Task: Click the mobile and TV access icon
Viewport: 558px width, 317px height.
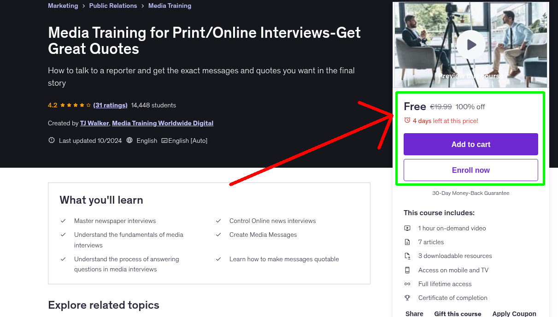Action: 407,270
